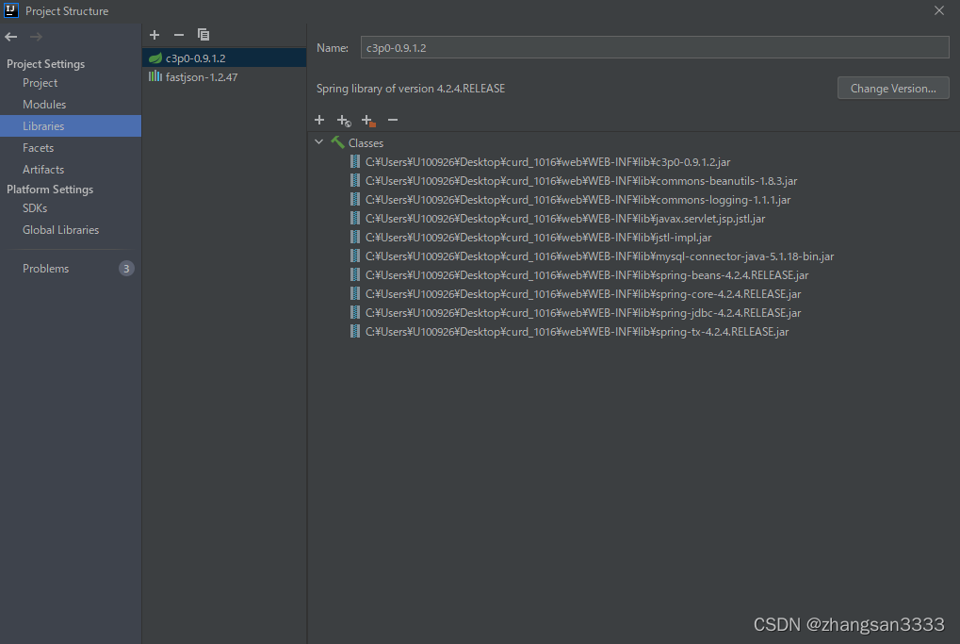Select the javax.servlet.jsp.jstl.jar path row

click(x=565, y=218)
